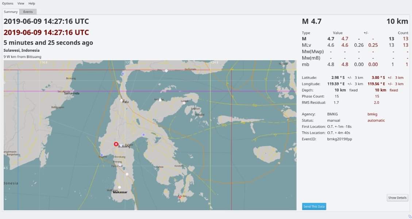Click the white station dot in northern Sulawesi
The width and height of the screenshot is (412, 219).
[x=166, y=70]
